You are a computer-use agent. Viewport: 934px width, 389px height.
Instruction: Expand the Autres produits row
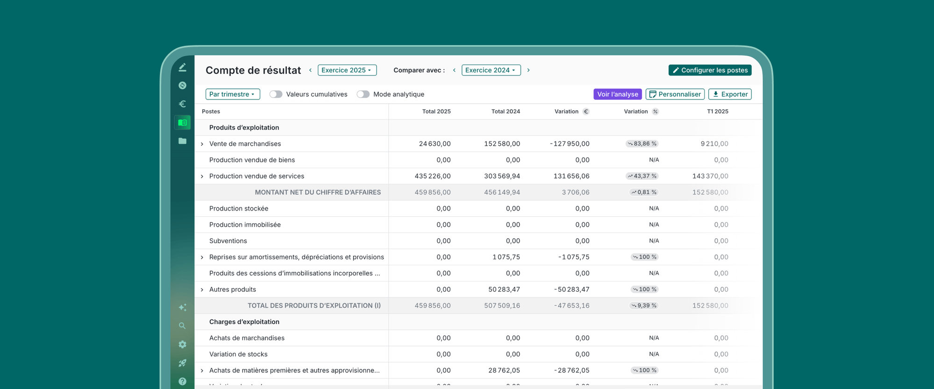click(202, 290)
